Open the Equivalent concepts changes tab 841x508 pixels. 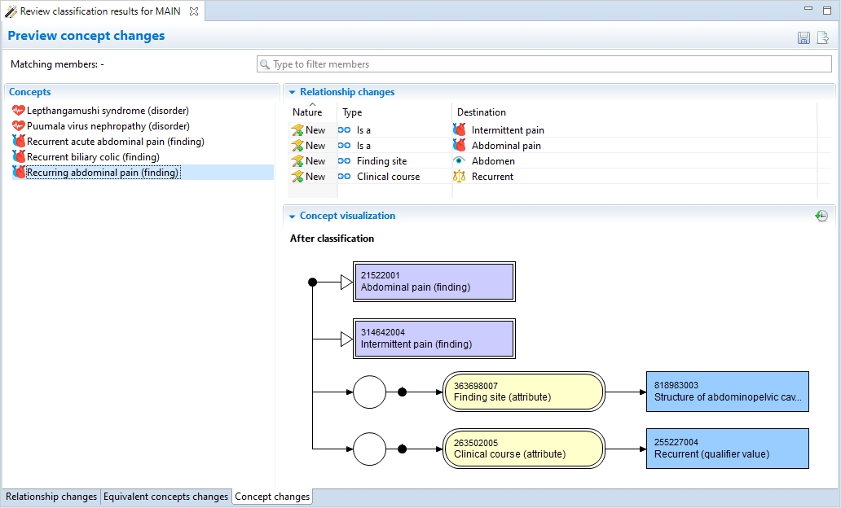(x=165, y=497)
